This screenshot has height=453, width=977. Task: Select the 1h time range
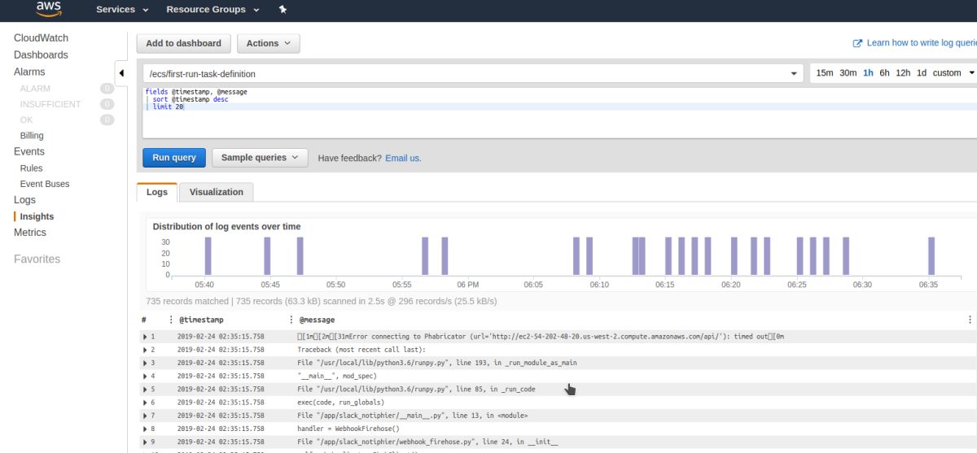[x=868, y=73]
